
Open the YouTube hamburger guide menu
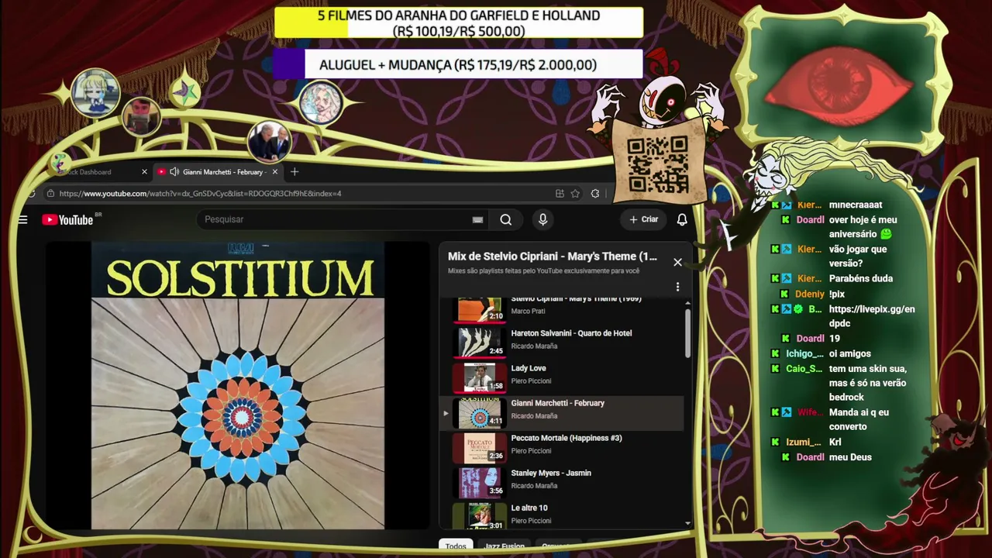[22, 220]
